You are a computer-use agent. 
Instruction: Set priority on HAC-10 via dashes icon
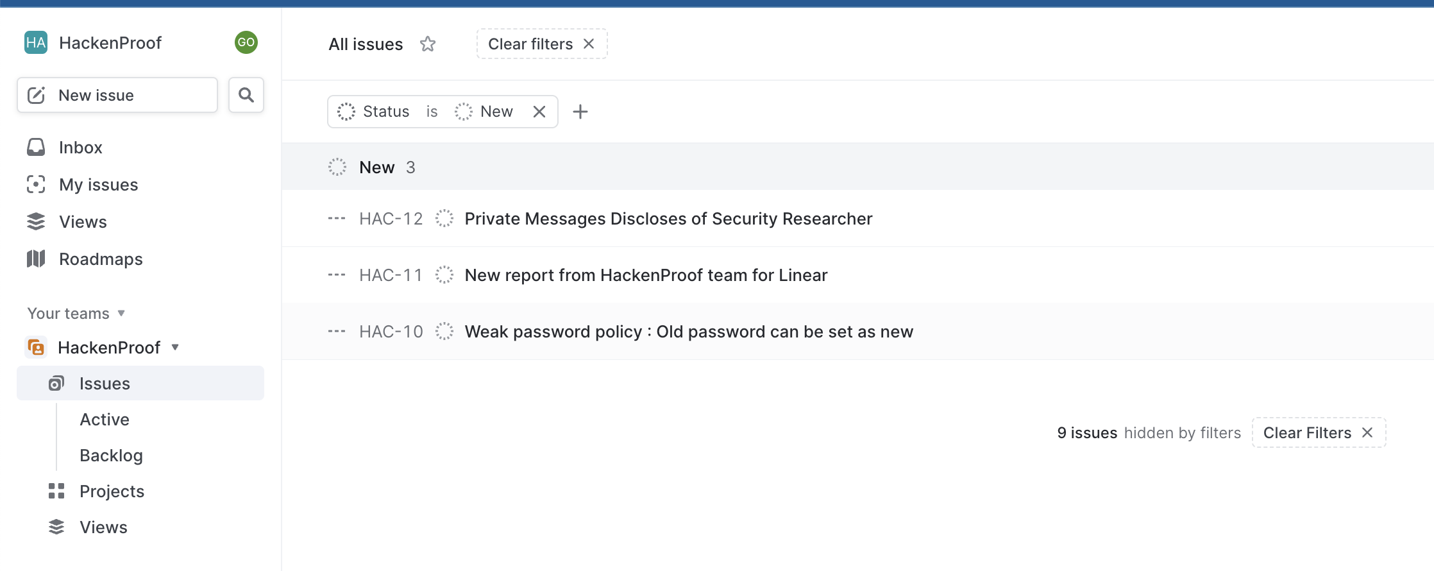337,332
